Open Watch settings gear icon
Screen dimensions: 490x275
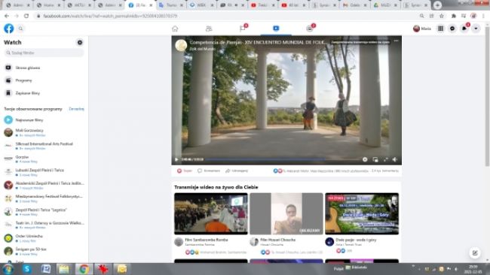tap(80, 42)
